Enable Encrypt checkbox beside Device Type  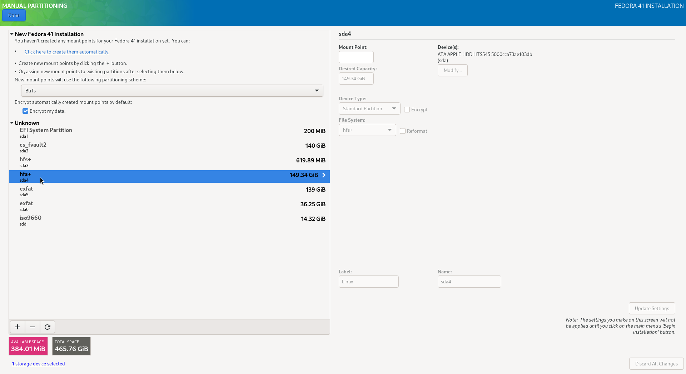(407, 110)
